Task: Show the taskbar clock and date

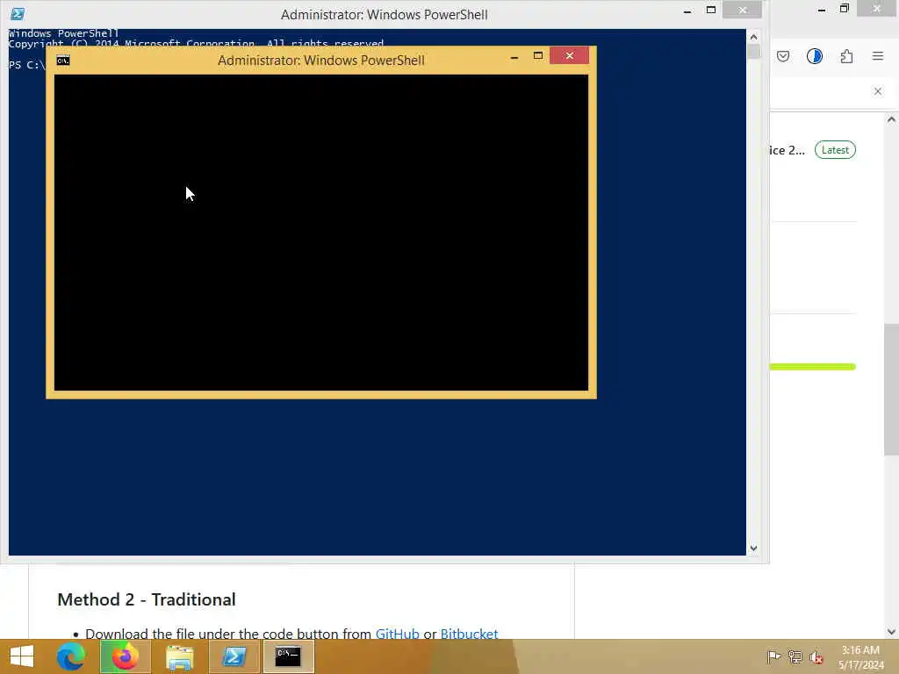Action: click(860, 657)
